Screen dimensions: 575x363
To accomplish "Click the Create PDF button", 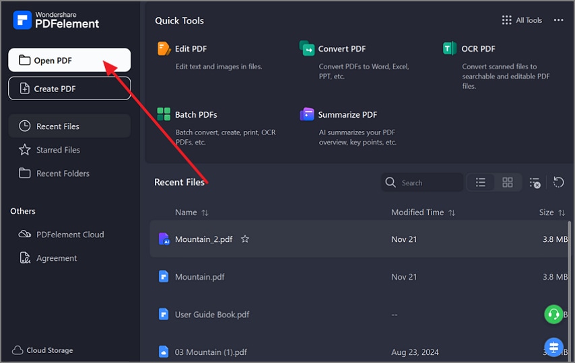I will click(x=69, y=89).
